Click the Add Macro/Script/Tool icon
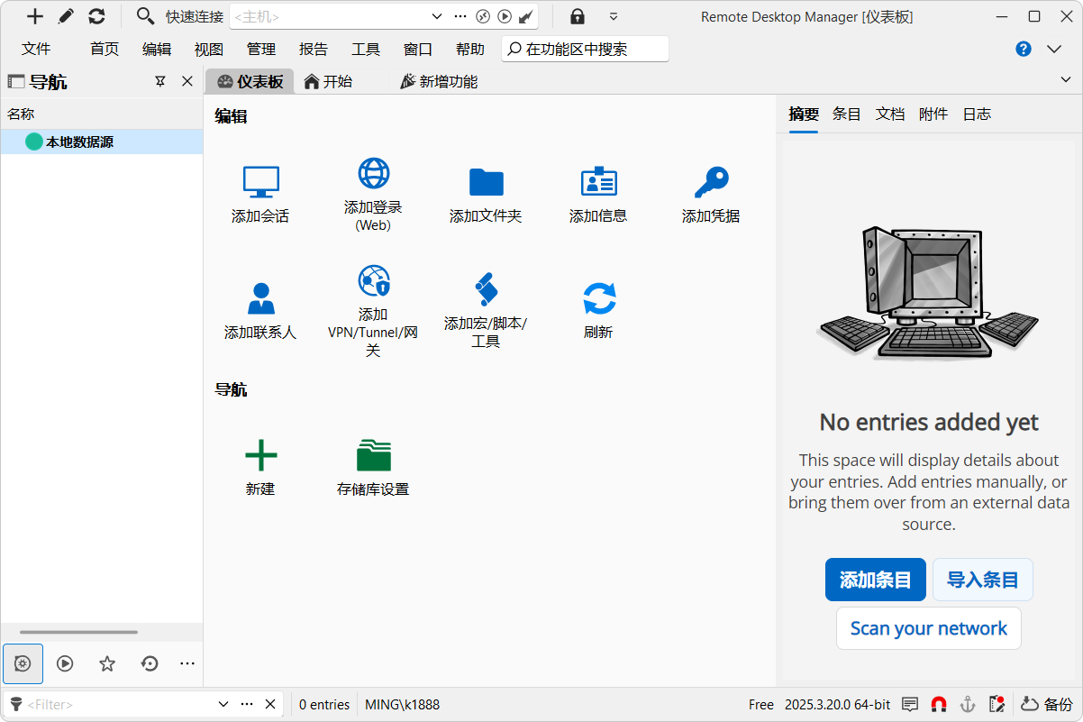The height and width of the screenshot is (722, 1083). click(486, 289)
